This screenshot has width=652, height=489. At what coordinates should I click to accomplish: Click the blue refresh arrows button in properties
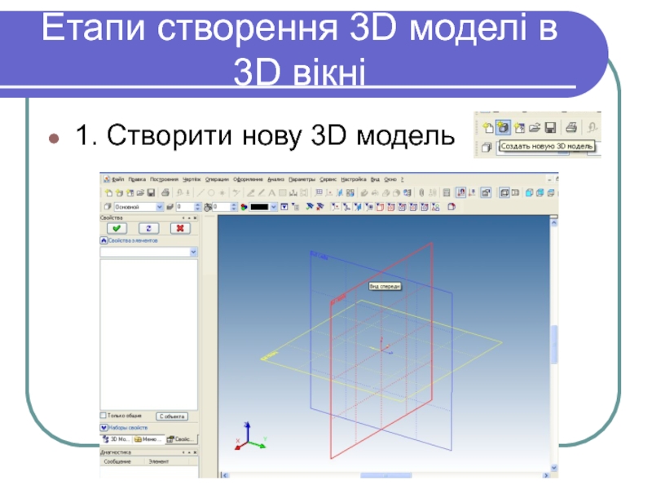click(x=148, y=228)
